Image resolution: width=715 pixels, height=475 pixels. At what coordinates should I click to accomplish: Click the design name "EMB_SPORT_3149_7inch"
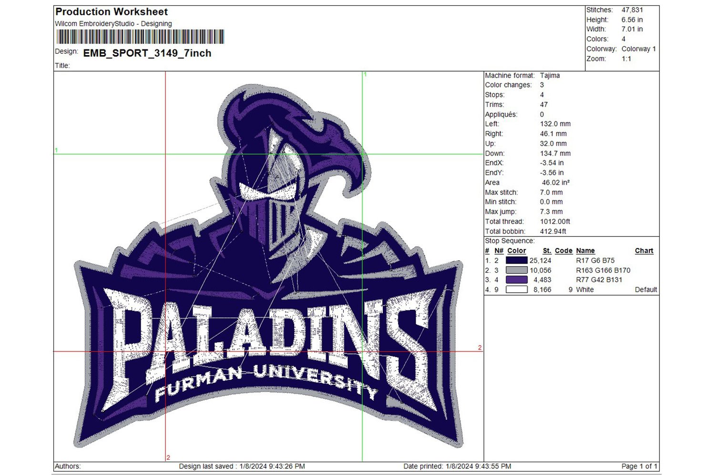[147, 53]
